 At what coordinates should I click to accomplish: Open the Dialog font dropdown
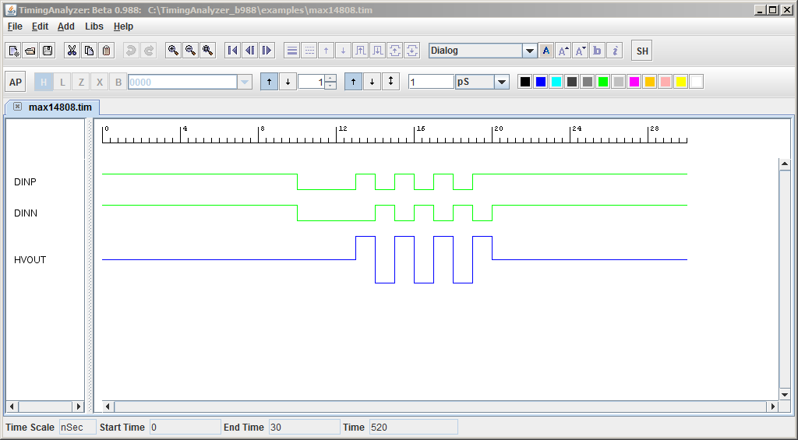pyautogui.click(x=530, y=51)
